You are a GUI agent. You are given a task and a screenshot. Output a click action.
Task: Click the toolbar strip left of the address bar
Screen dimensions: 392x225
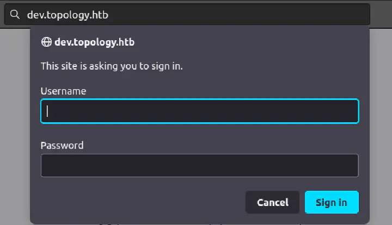pos(2,15)
